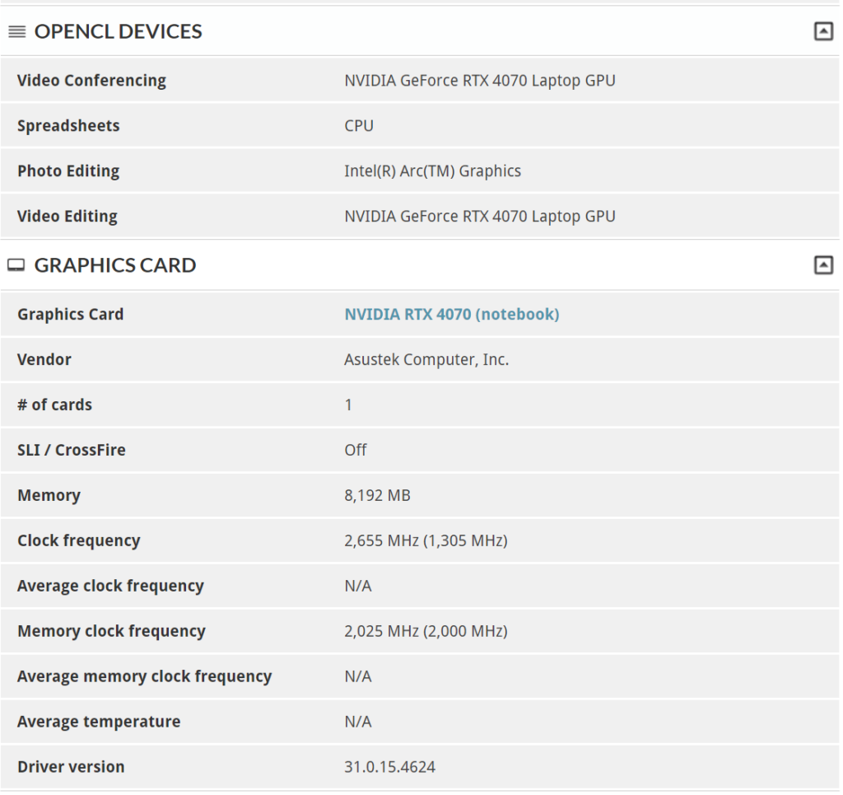Click the OPENCL DEVICES heading text
Image resolution: width=843 pixels, height=795 pixels.
(x=118, y=32)
